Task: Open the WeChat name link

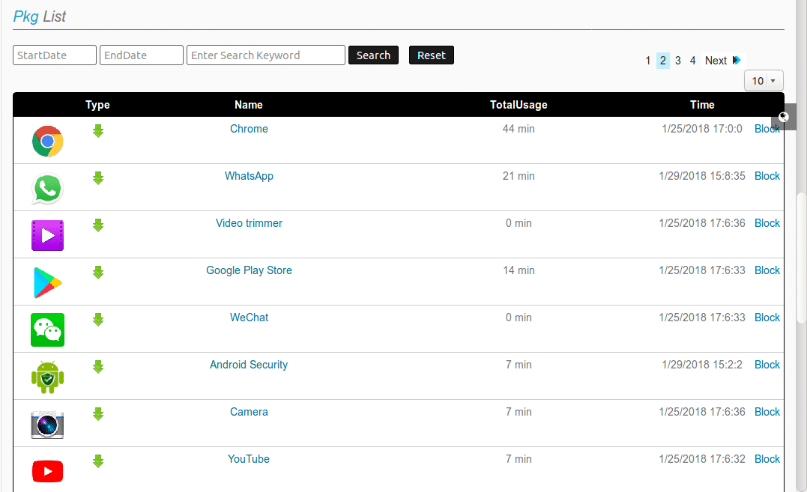Action: (249, 318)
